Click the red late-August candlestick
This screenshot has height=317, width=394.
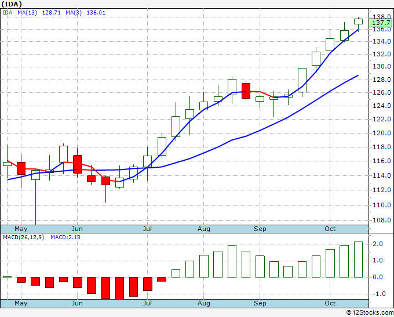pyautogui.click(x=246, y=91)
